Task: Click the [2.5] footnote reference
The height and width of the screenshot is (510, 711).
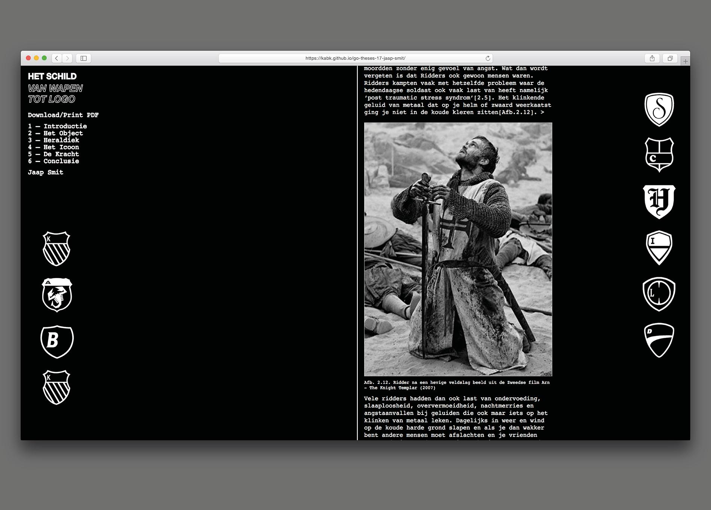Action: point(484,98)
